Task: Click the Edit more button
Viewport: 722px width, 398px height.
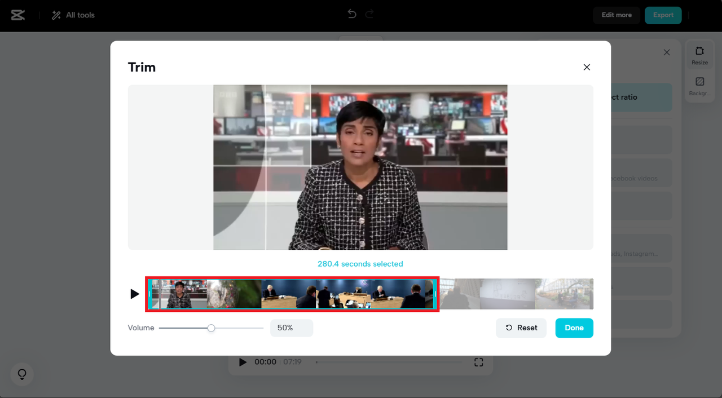Action: point(617,15)
